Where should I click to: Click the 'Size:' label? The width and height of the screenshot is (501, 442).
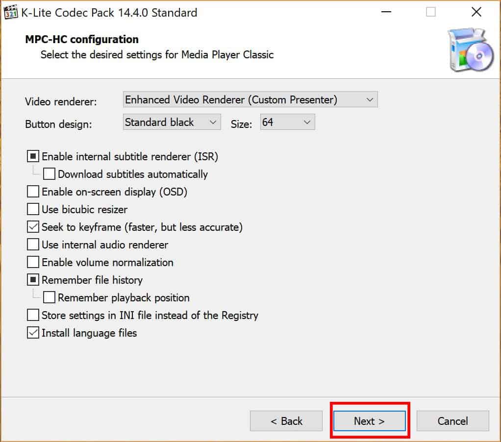click(x=241, y=124)
